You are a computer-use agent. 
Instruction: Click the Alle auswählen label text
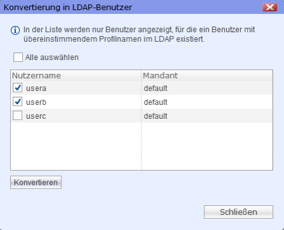click(x=52, y=57)
